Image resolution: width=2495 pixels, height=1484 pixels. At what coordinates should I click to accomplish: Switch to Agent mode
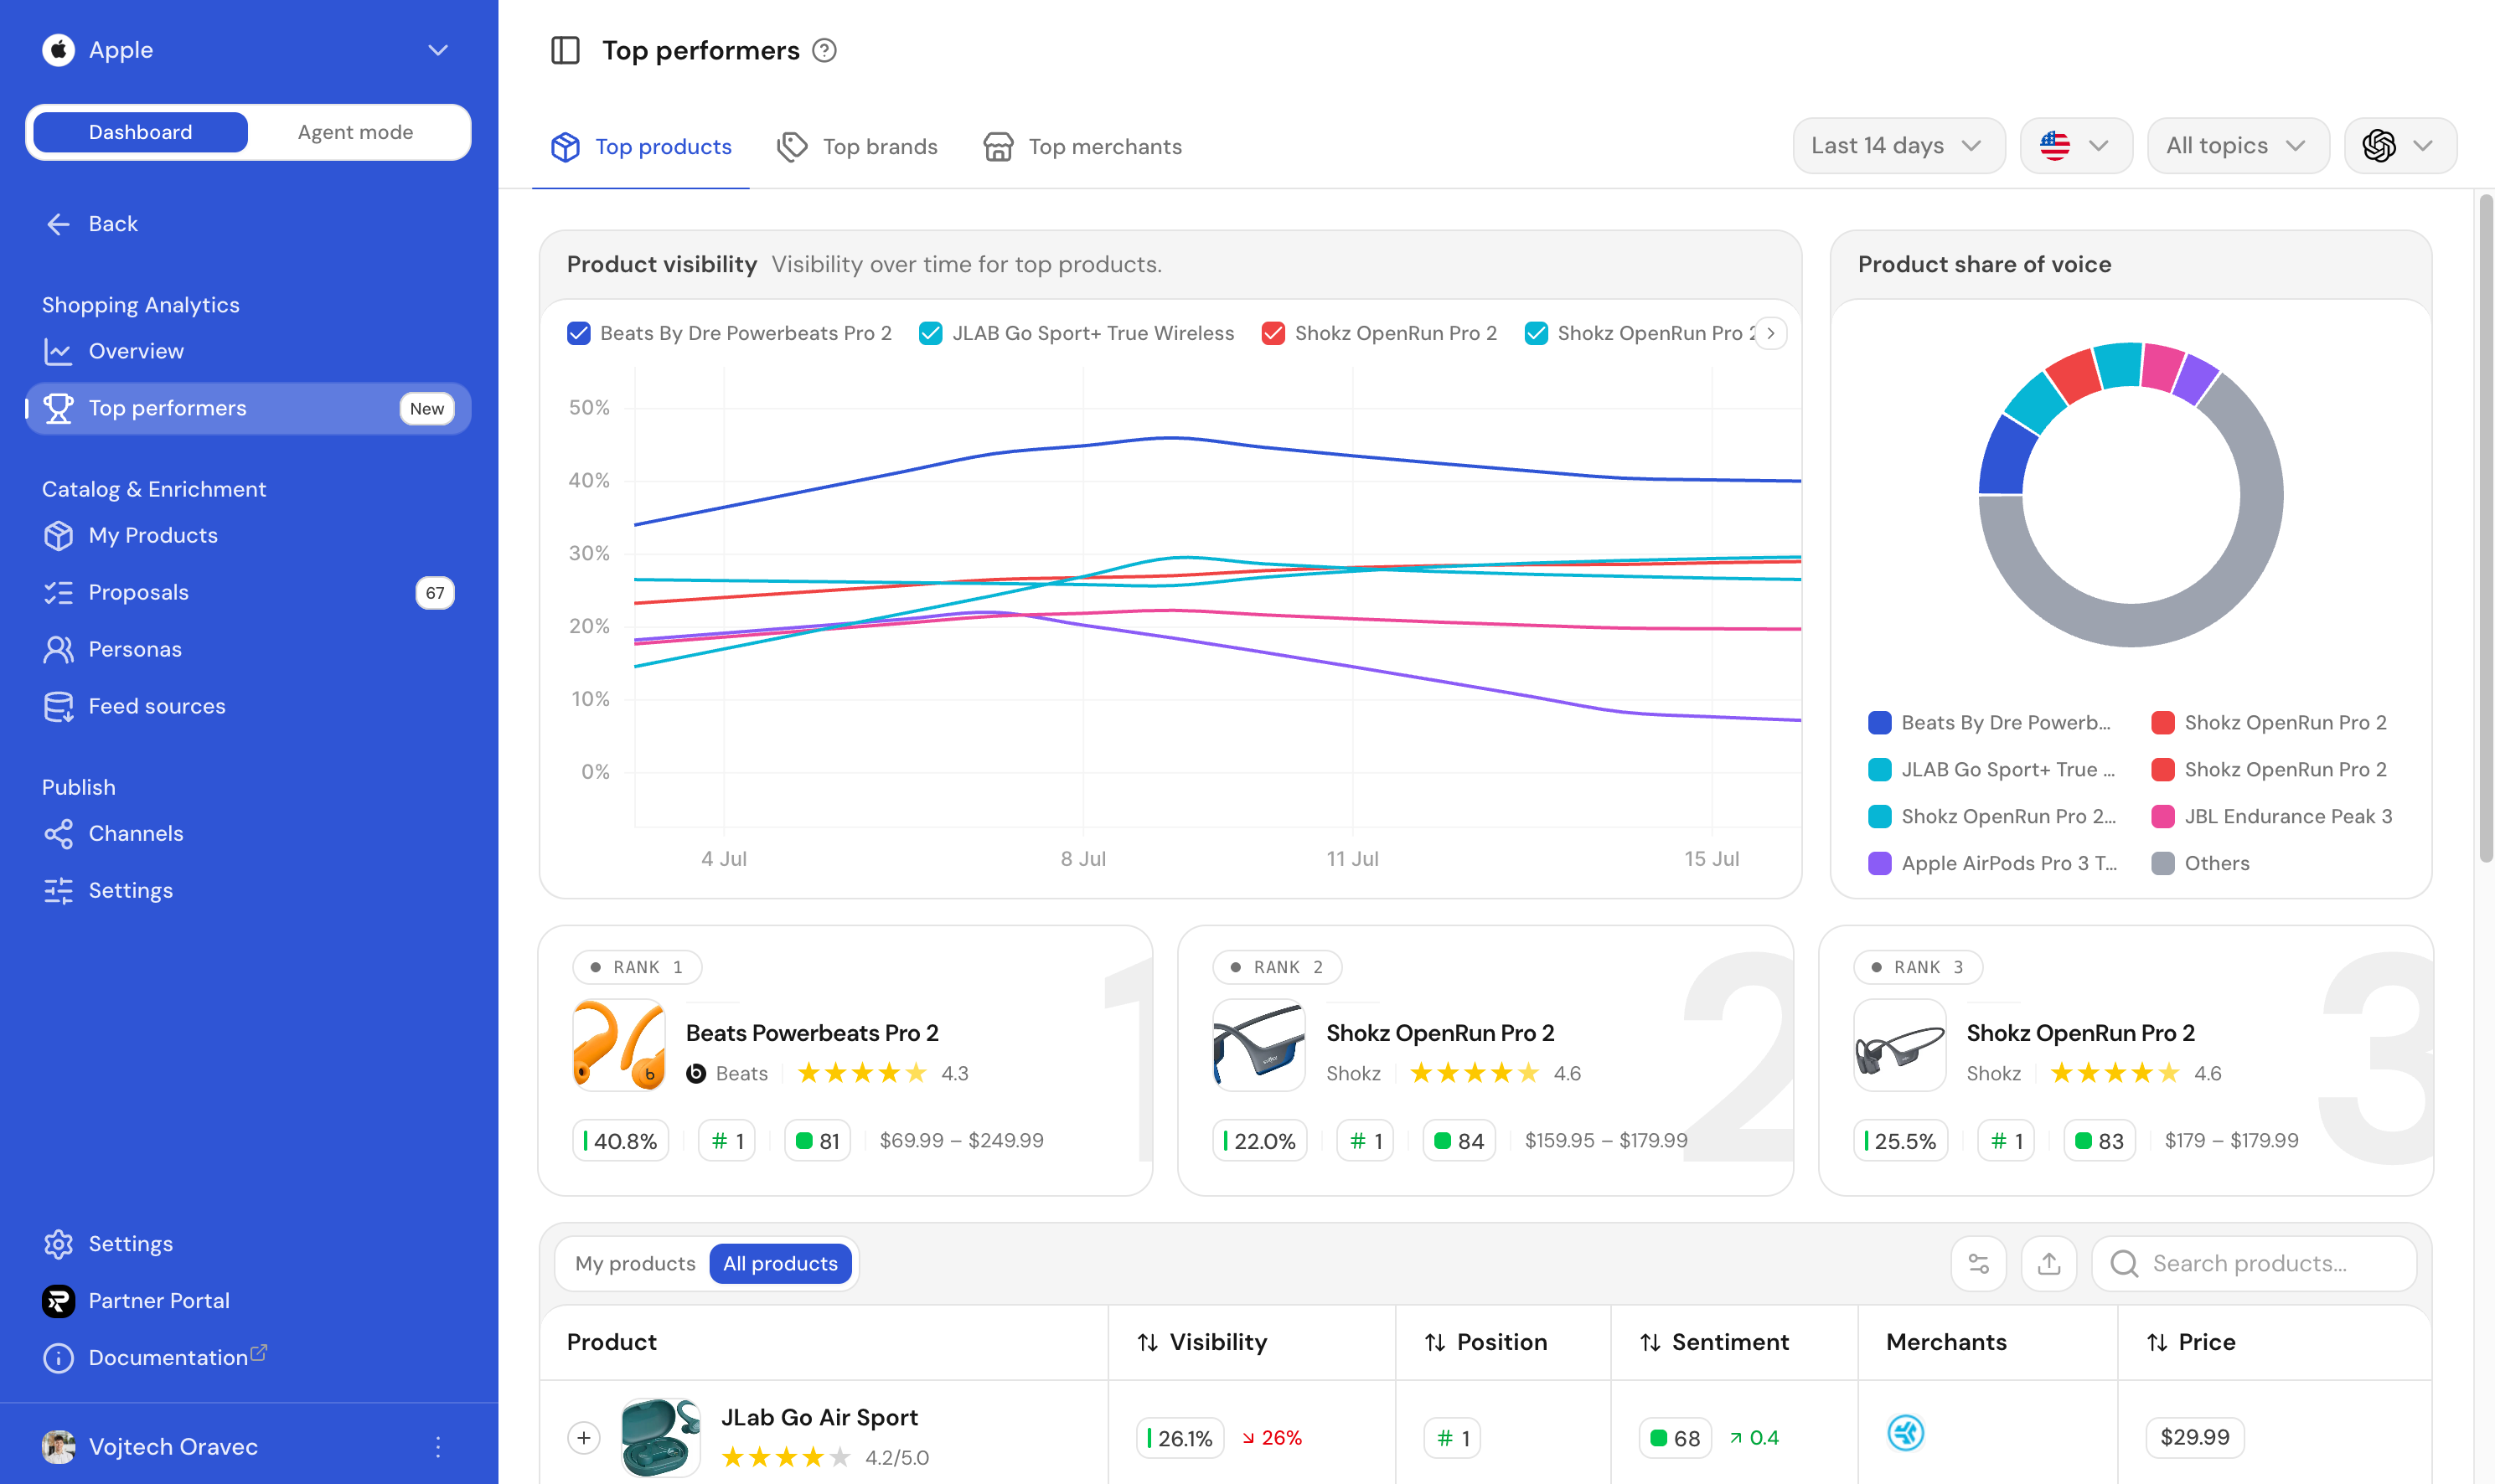pos(355,132)
